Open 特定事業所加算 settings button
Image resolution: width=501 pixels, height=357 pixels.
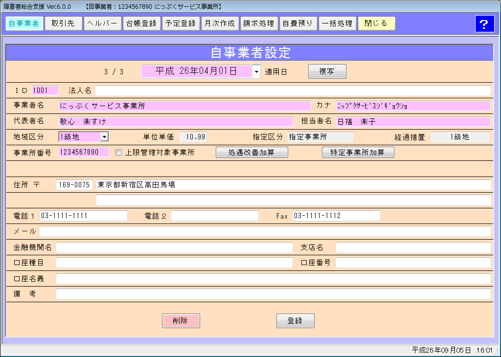(358, 153)
